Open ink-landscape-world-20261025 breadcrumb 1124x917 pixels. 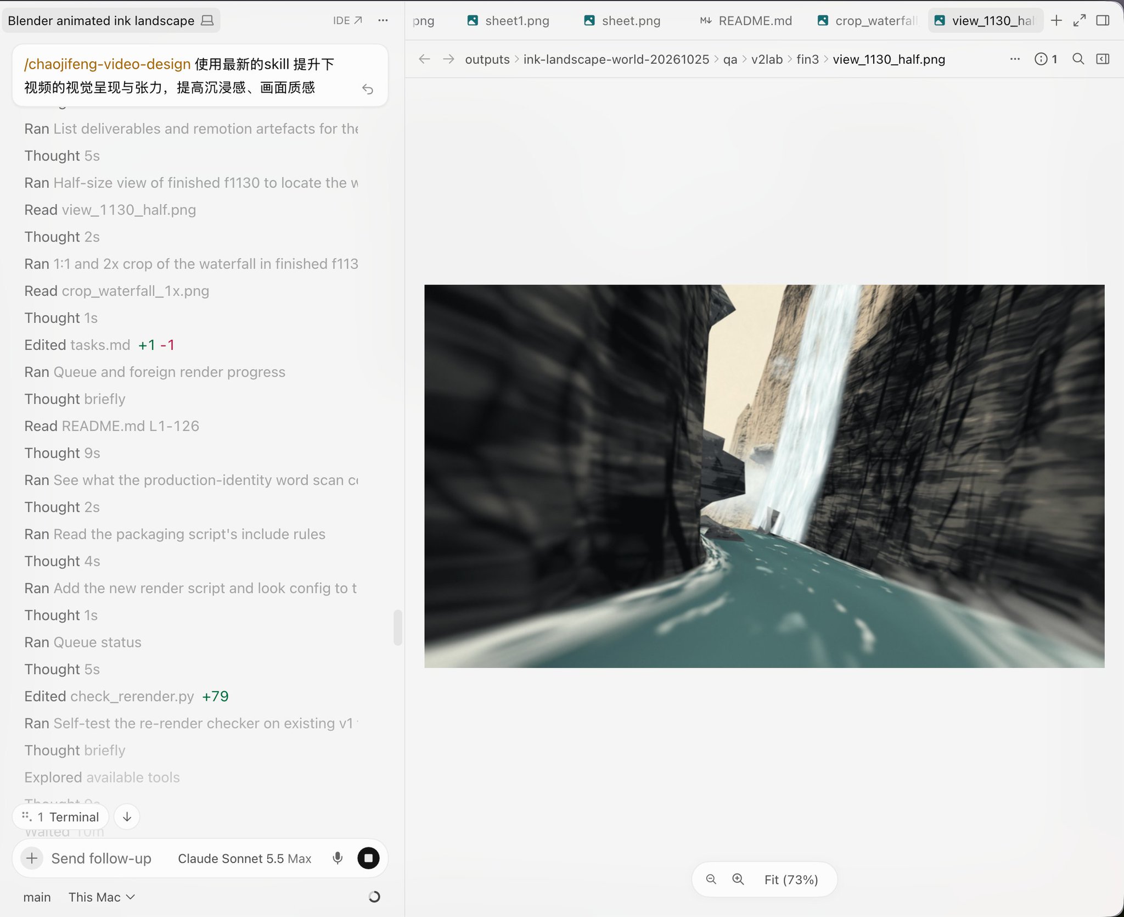(616, 59)
